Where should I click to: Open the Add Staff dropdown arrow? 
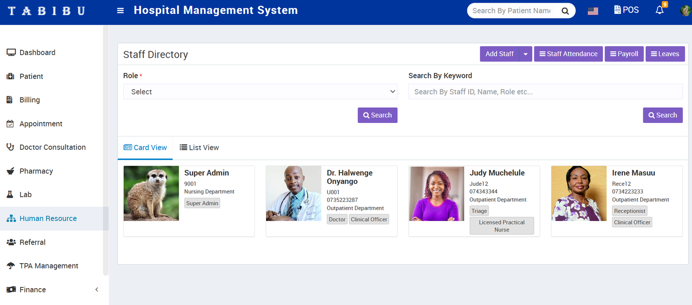click(525, 54)
